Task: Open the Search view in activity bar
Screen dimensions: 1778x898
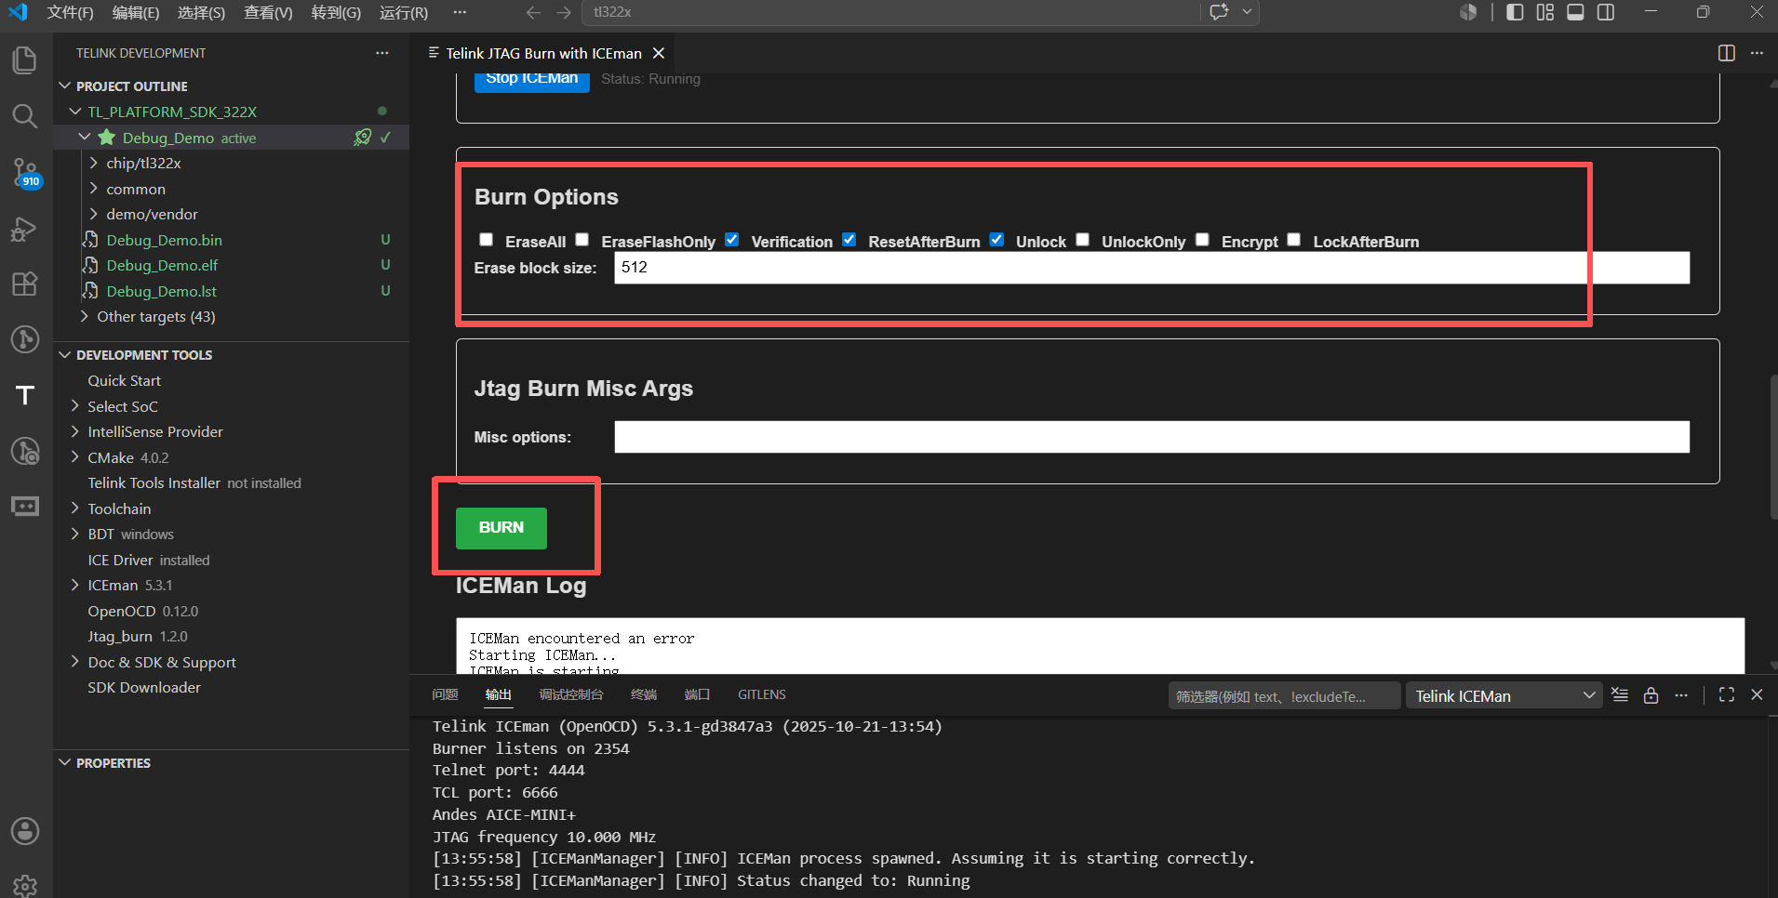Action: tap(25, 116)
